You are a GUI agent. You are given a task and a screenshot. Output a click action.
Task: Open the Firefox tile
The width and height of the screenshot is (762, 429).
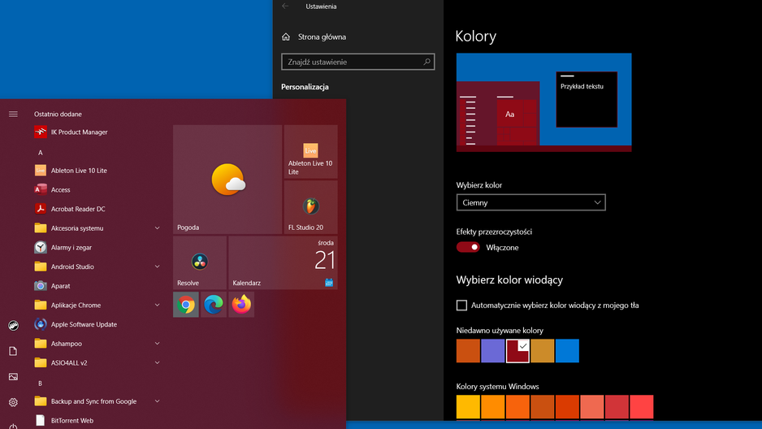tap(241, 305)
